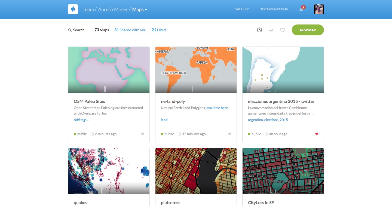Open the Maps dropdown in breadcrumb
Viewport: 392px width, 206px height.
click(140, 10)
